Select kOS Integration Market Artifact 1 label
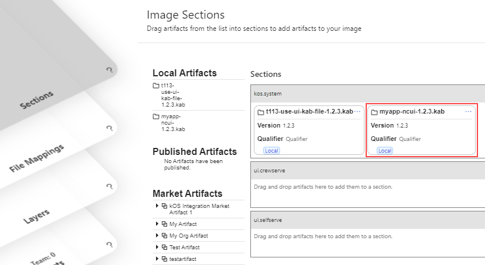This screenshot has width=485, height=265. coord(199,209)
